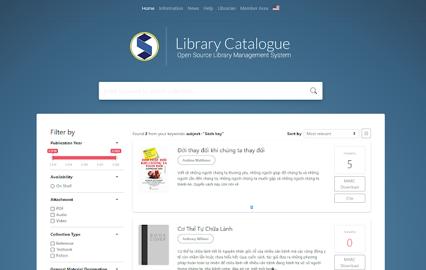Open the Help page
The height and width of the screenshot is (270, 426).
point(208,9)
